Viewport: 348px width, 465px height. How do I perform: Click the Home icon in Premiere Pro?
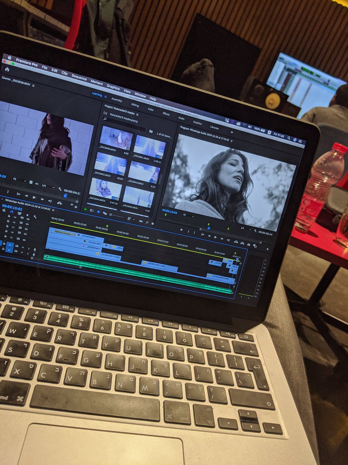pos(7,69)
